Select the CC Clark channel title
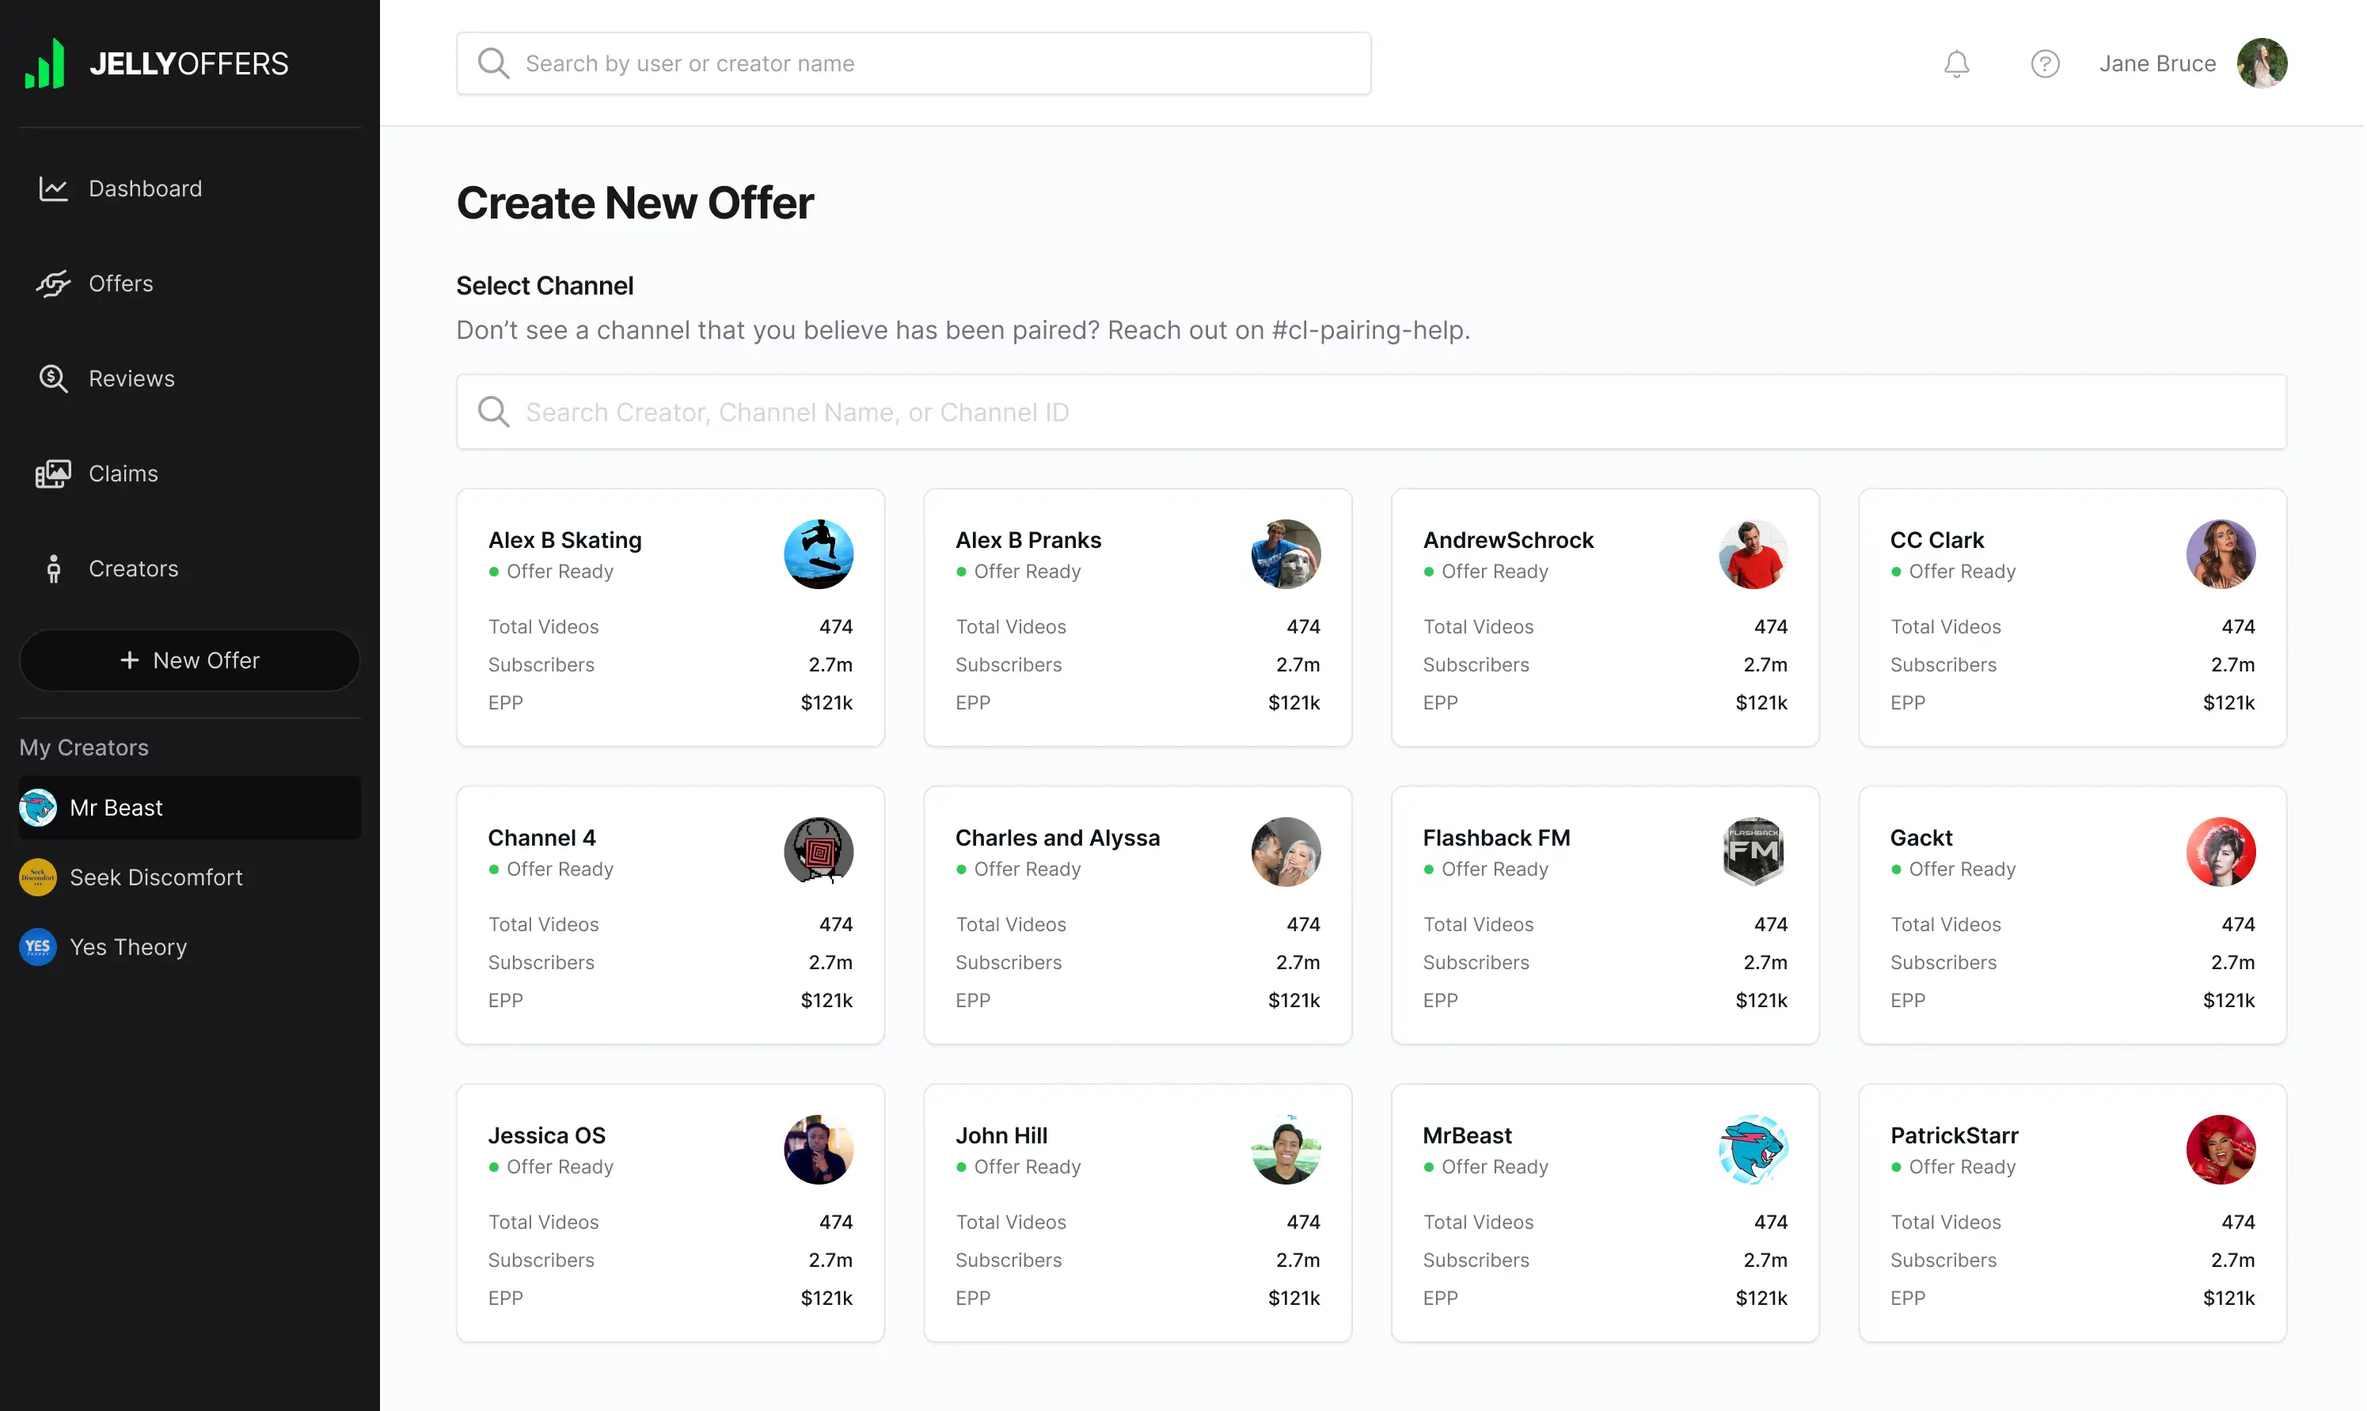This screenshot has width=2367, height=1411. click(x=1936, y=540)
